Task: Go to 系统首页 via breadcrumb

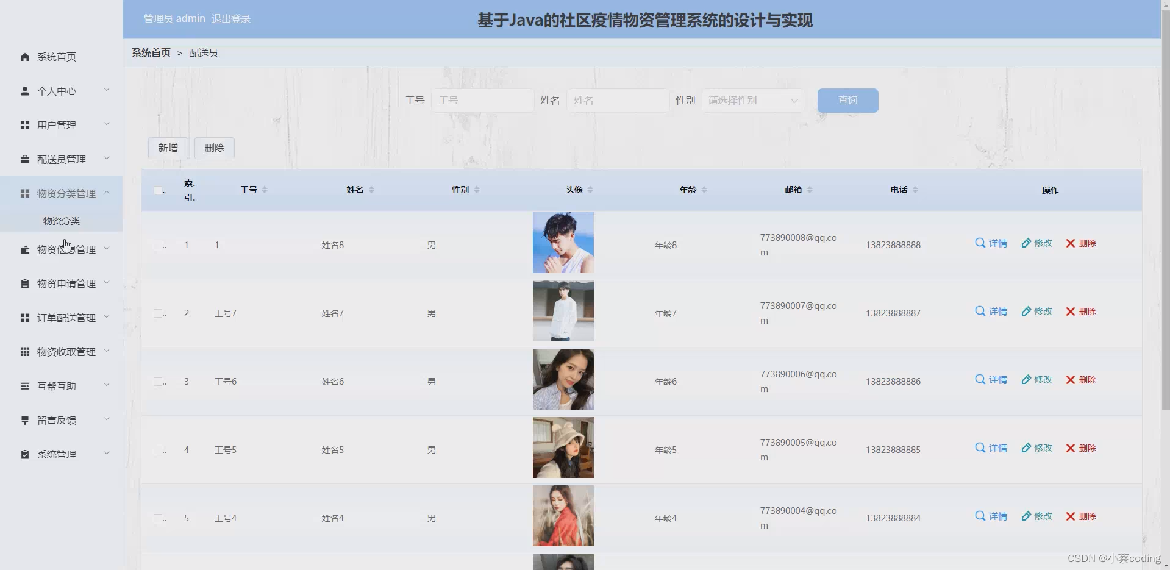Action: click(x=151, y=53)
